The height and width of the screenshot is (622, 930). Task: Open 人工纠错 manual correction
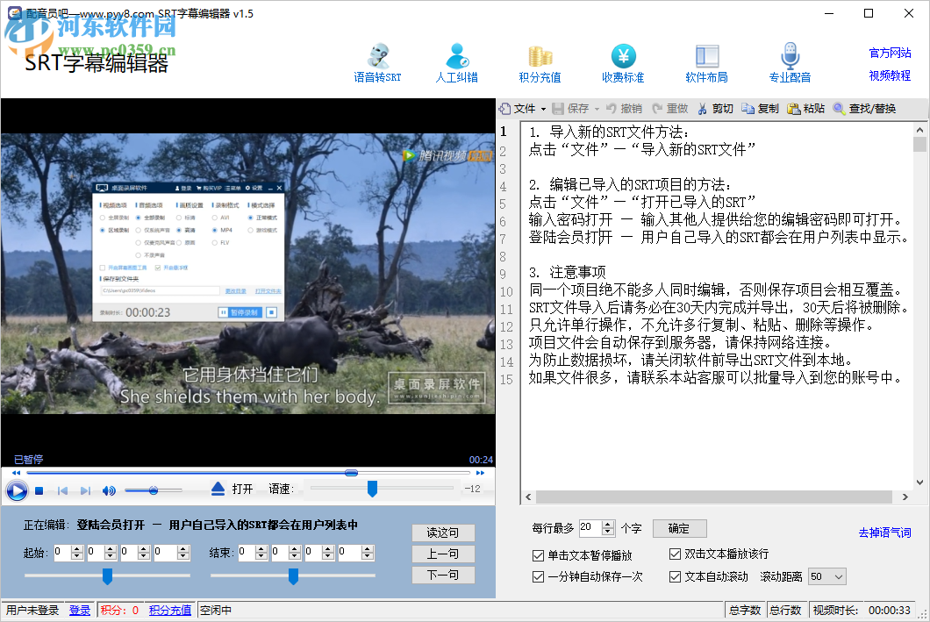tap(457, 63)
